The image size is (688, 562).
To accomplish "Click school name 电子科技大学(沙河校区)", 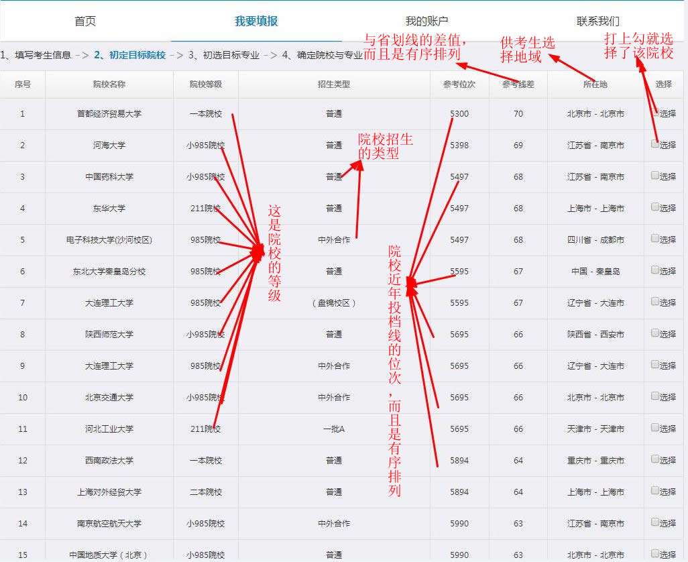I will tap(109, 240).
